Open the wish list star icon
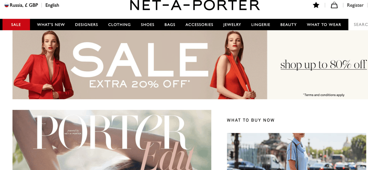The image size is (368, 170). point(316,5)
